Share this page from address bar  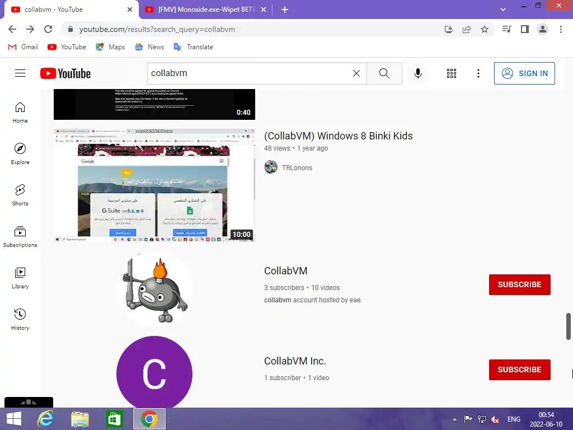tap(467, 29)
